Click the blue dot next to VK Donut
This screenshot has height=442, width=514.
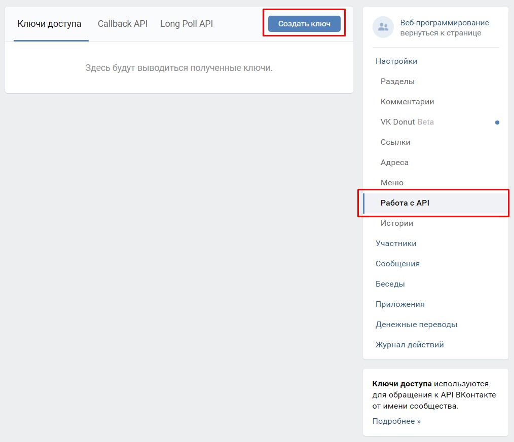tap(497, 123)
